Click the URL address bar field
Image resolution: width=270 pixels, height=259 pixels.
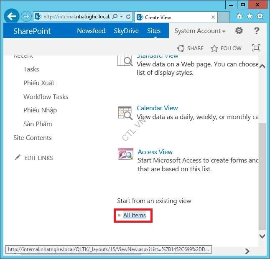click(x=75, y=17)
